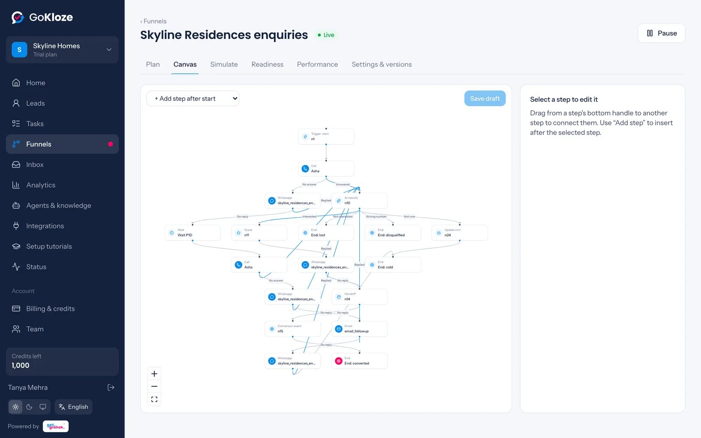Zoom in on the canvas
The image size is (701, 438).
pos(154,374)
